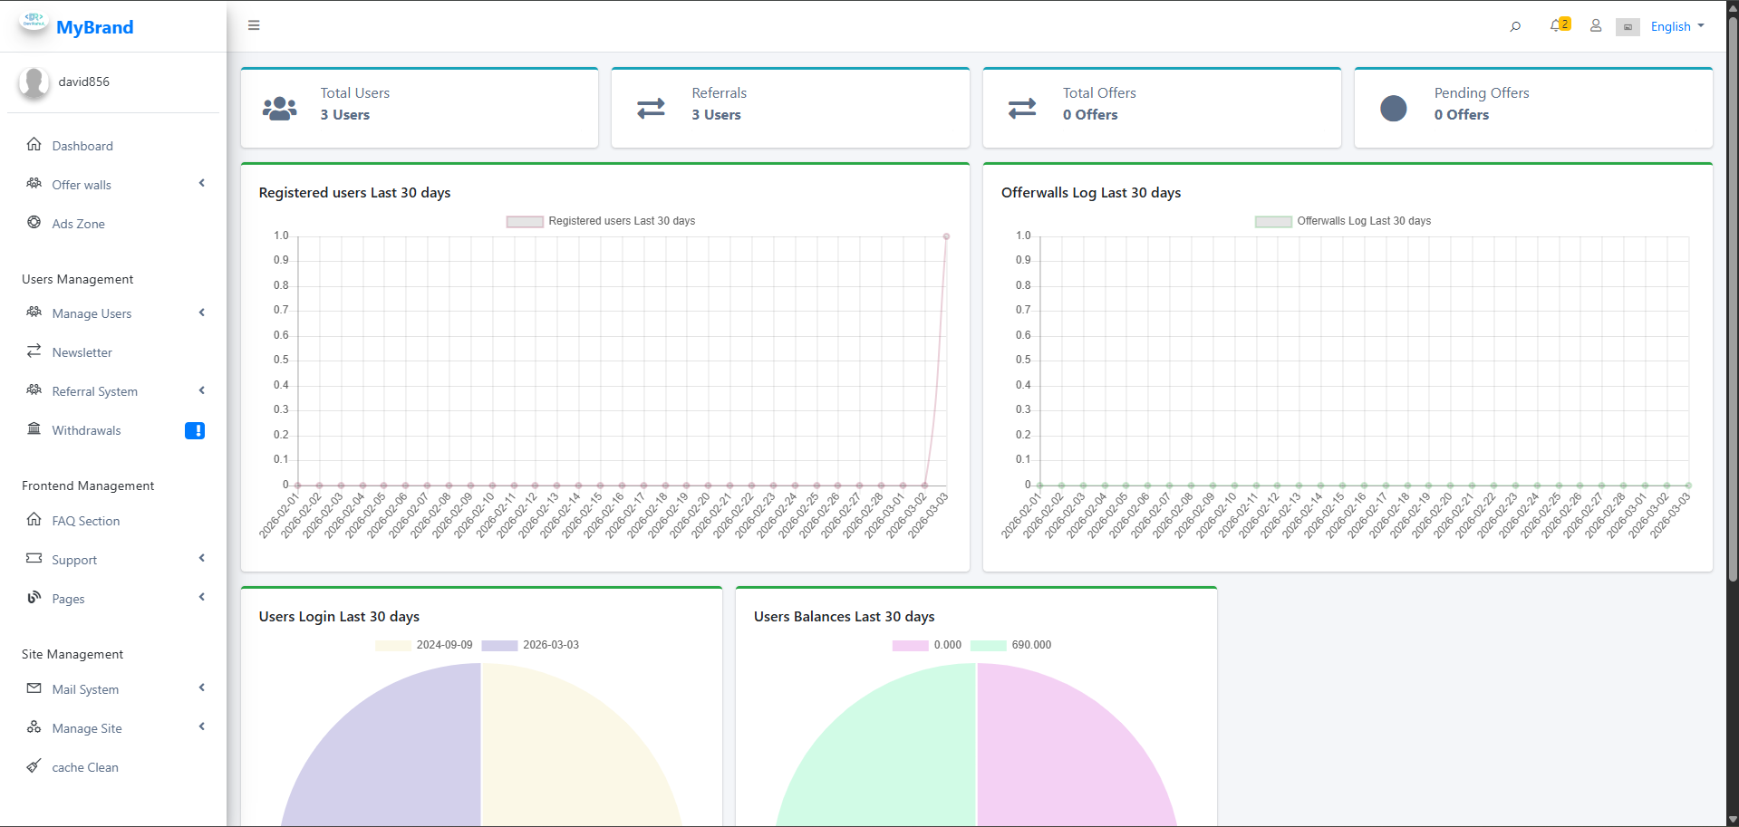Click the page vertical scrollbar
This screenshot has height=827, width=1739.
tap(1732, 362)
